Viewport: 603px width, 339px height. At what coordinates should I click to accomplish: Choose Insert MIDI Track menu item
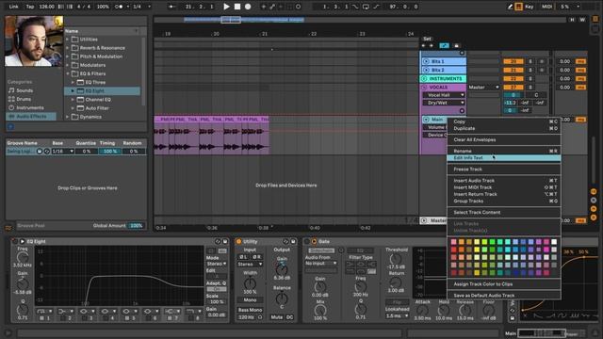[504, 187]
